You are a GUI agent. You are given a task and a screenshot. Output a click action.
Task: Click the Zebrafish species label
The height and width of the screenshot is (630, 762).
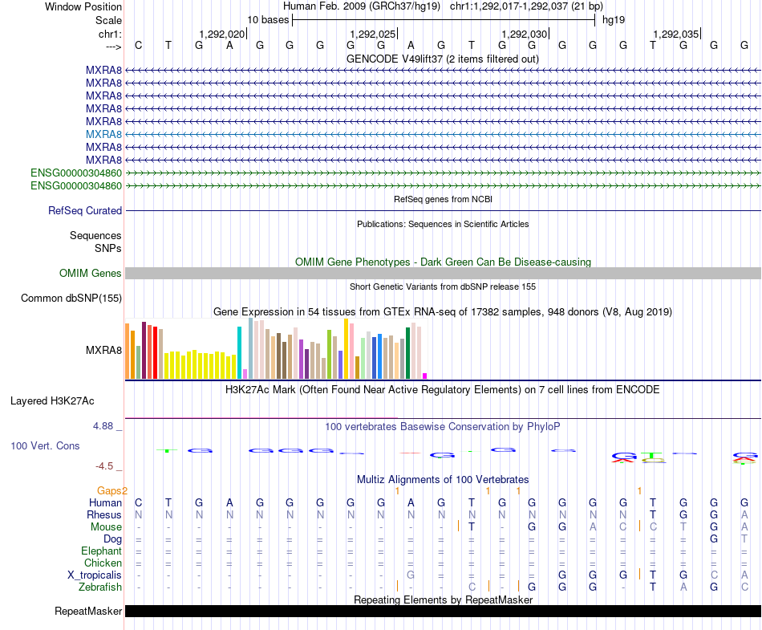click(x=100, y=587)
